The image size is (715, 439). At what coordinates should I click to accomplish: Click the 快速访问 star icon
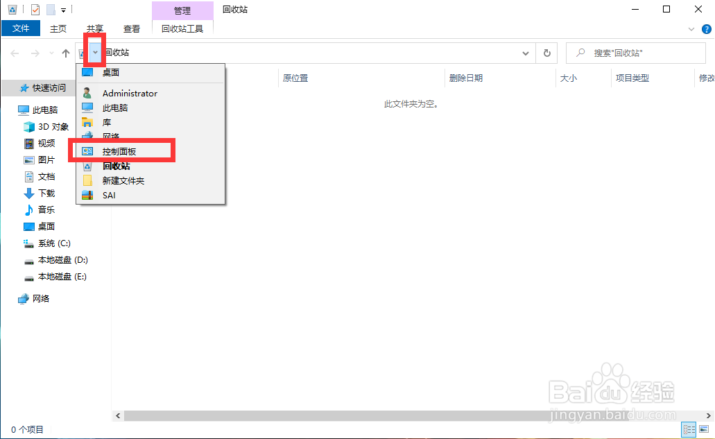(24, 88)
